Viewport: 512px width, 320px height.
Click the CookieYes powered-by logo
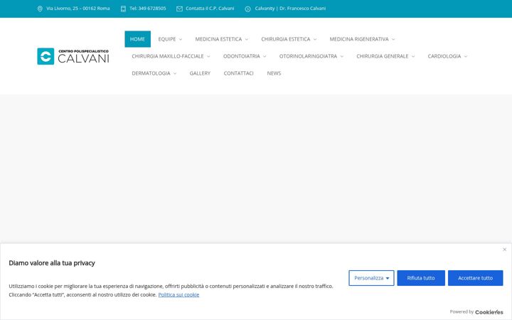point(489,312)
